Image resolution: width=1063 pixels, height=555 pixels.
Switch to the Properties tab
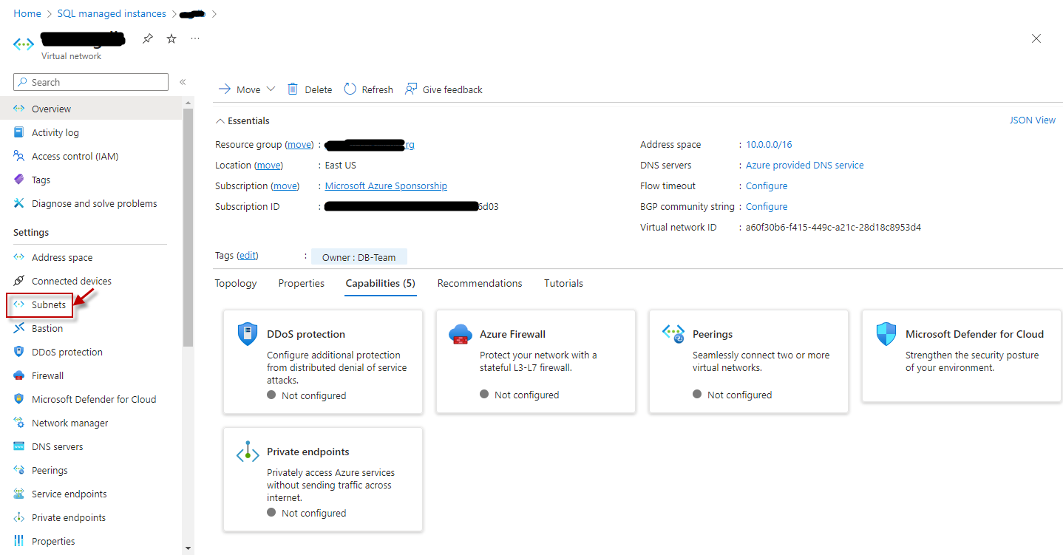click(x=302, y=283)
